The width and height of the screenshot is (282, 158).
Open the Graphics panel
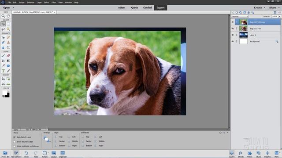pyautogui.click(x=267, y=154)
